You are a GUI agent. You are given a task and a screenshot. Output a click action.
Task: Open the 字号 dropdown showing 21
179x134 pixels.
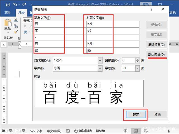(x=137, y=68)
